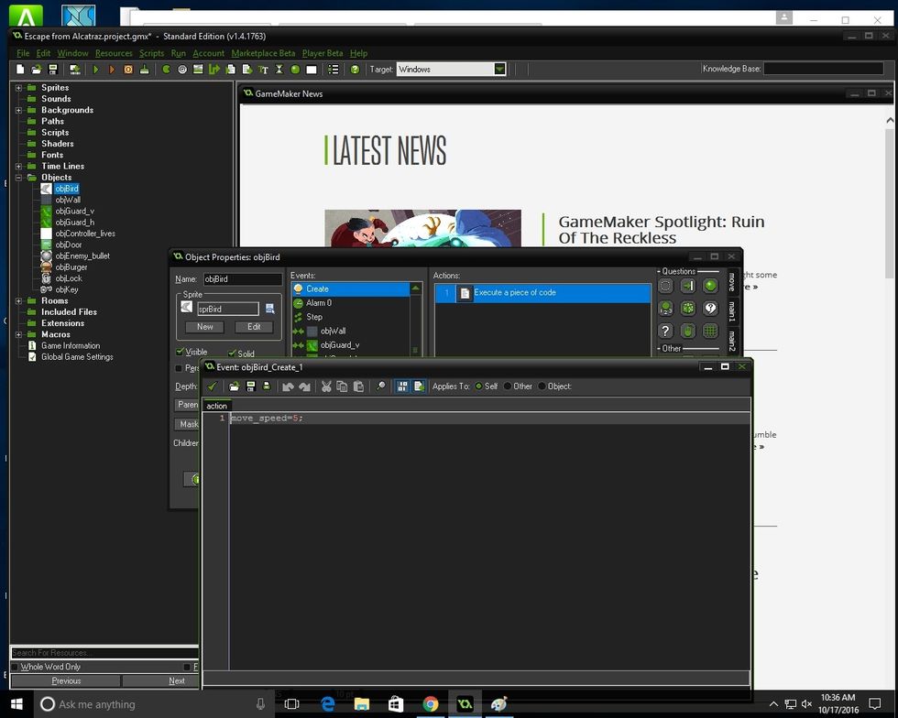Toggle the Visible checkbox for objBird
Viewport: 898px width, 718px height.
(x=180, y=352)
